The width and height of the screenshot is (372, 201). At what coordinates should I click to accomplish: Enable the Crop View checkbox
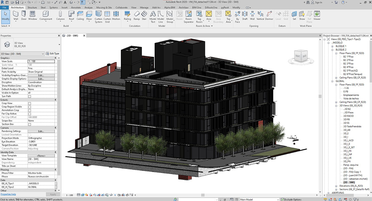[x=30, y=103]
